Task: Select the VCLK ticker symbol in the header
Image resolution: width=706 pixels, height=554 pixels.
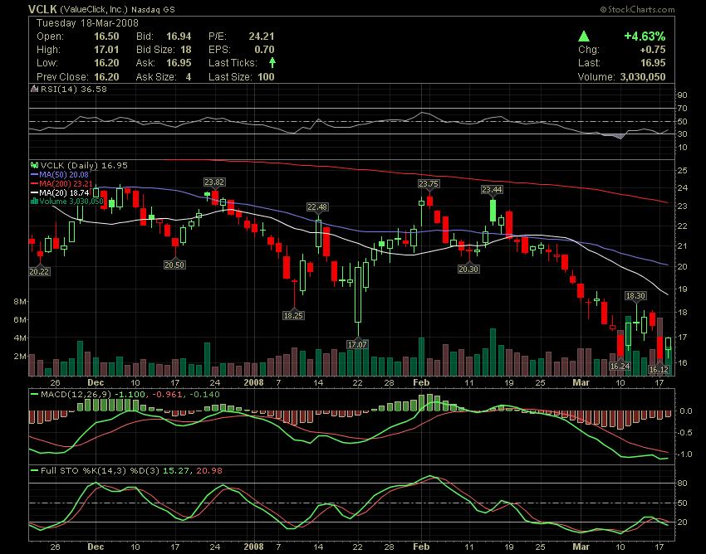Action: [x=42, y=9]
